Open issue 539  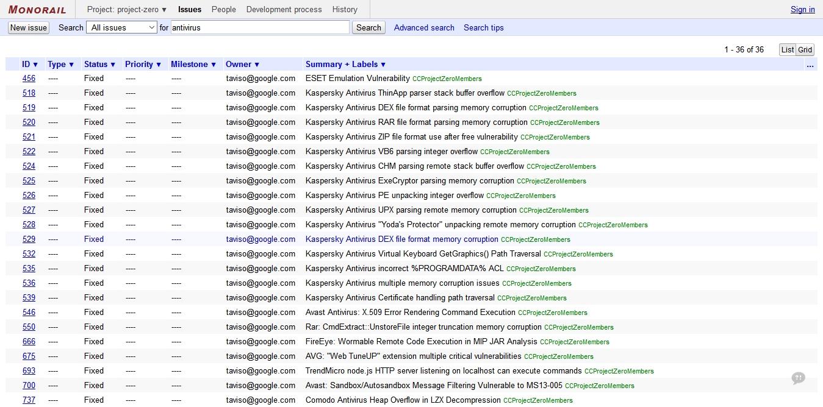29,298
